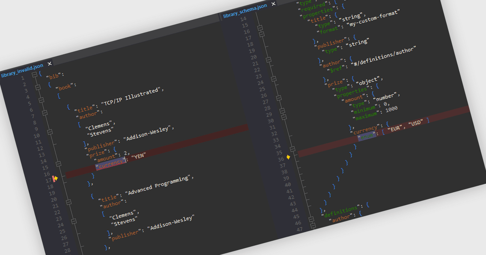This screenshot has width=486, height=255.
Task: Click the "YEN" value
Action: pyautogui.click(x=138, y=156)
